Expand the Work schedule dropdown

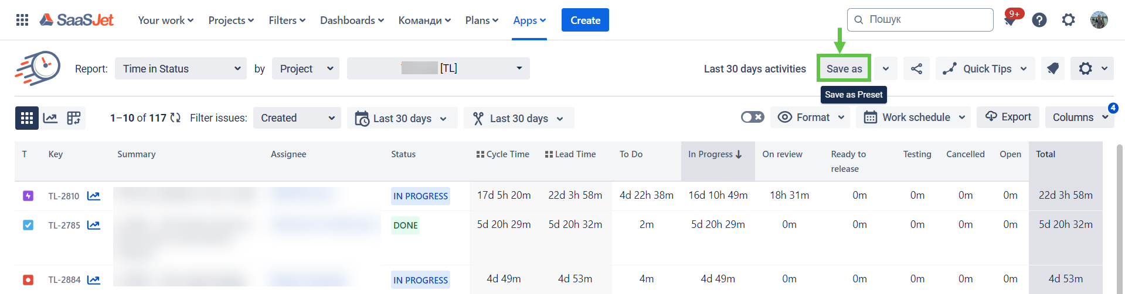[x=913, y=117]
